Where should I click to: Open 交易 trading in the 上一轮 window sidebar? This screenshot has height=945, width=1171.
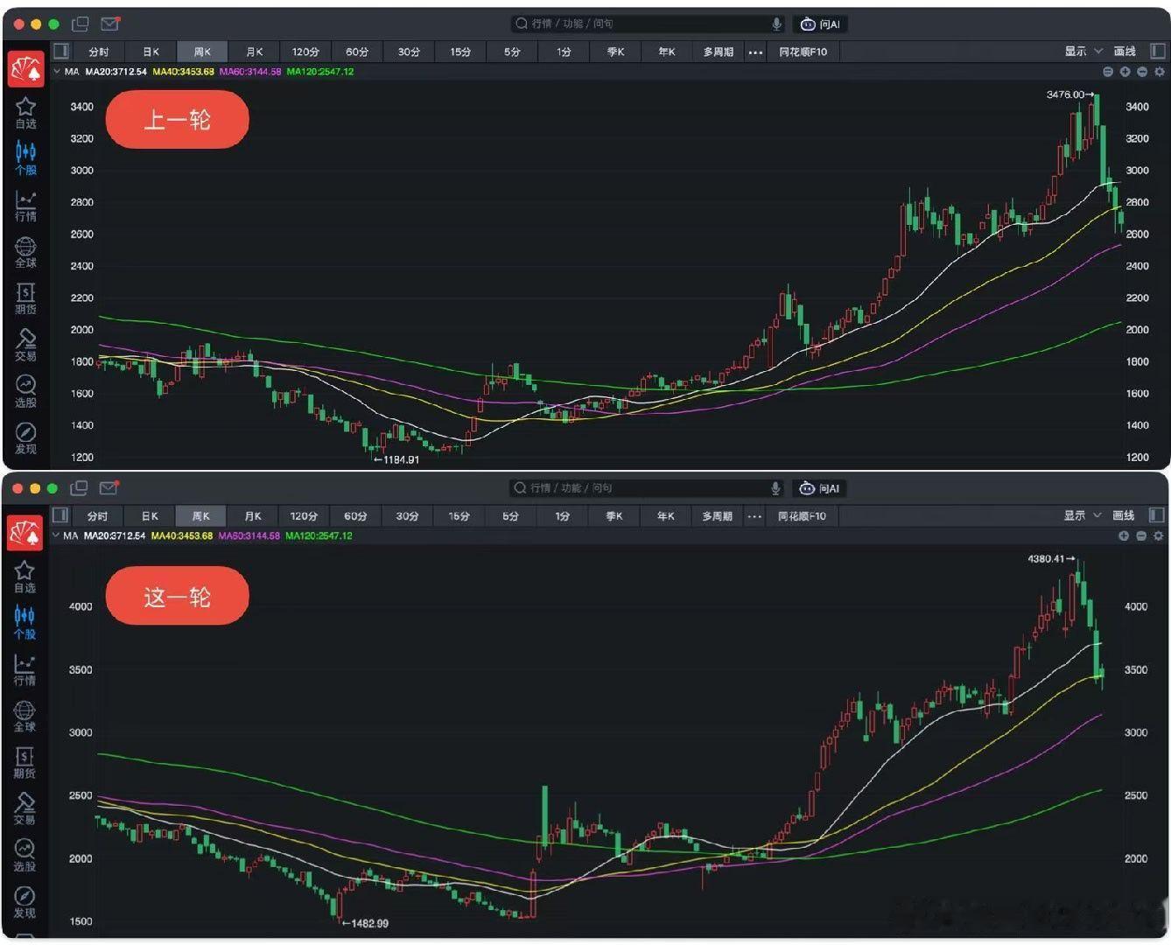point(26,346)
